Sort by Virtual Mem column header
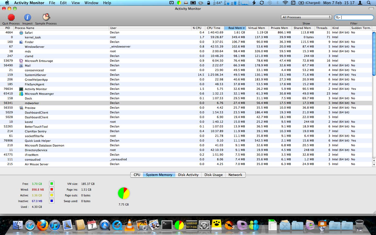The height and width of the screenshot is (235, 376). click(x=257, y=28)
